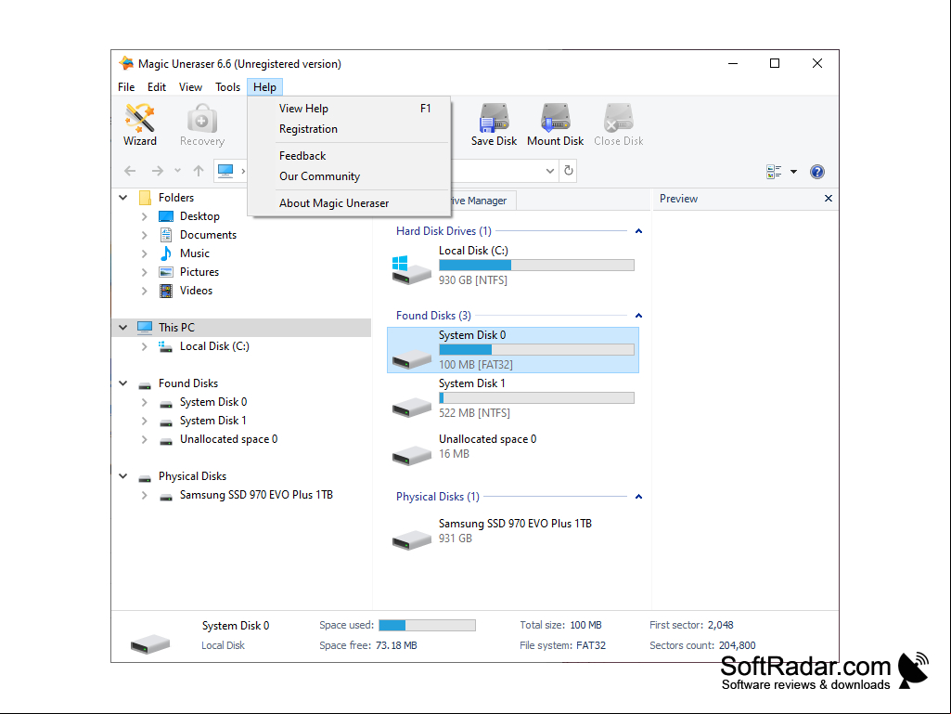
Task: Choose About Magic Uneraser
Action: pos(350,202)
